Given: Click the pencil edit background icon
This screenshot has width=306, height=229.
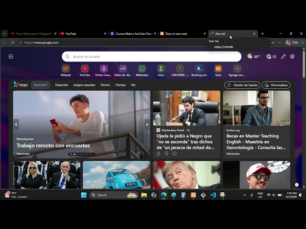Looking at the screenshot, I should coord(284,56).
